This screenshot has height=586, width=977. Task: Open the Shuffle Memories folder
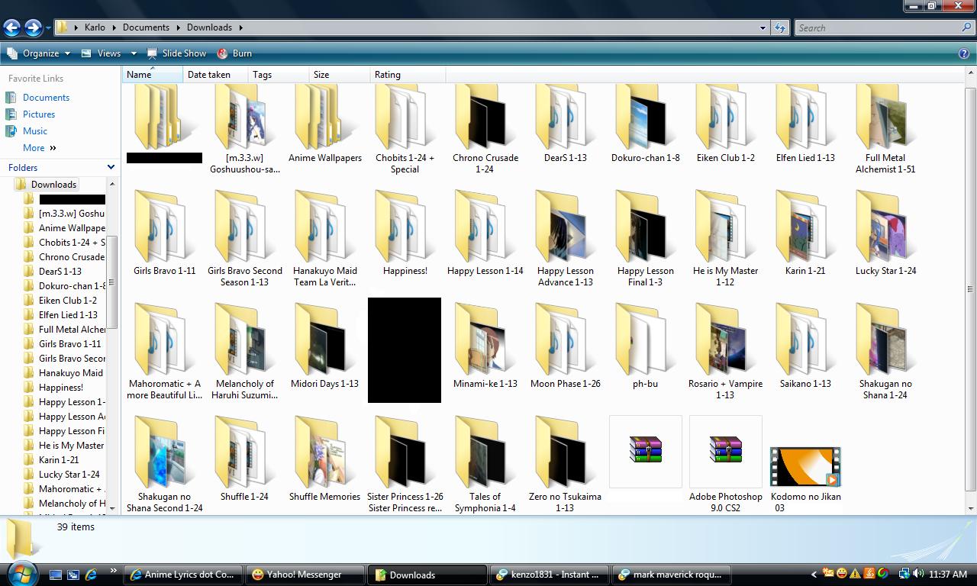[324, 459]
